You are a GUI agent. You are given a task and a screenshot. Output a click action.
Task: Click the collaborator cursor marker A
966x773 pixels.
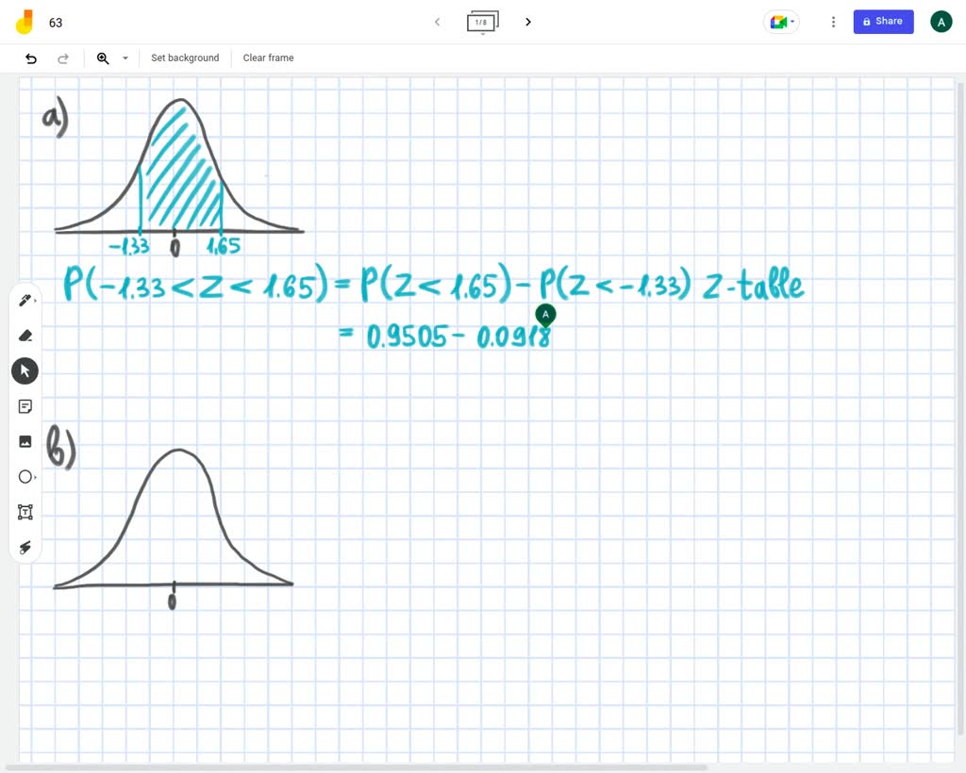(x=545, y=315)
